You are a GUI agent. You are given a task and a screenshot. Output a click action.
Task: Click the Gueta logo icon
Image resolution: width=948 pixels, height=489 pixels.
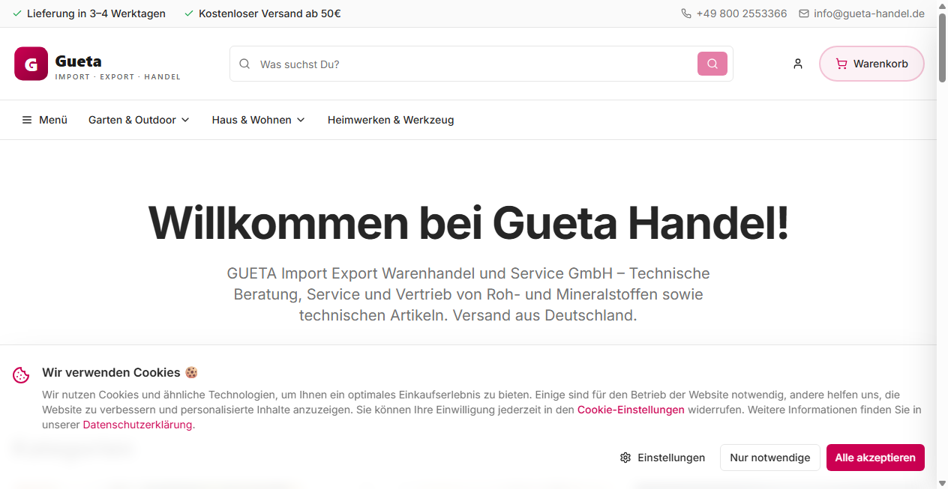coord(30,64)
